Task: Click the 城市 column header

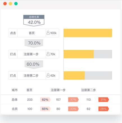Action: tap(15, 90)
